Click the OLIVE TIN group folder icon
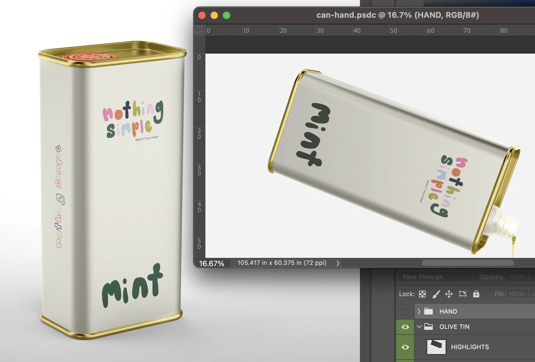The image size is (535, 362). coord(428,327)
